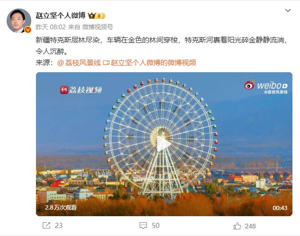The height and width of the screenshot is (236, 300).
Task: Click the 微博视频号 source link
Action: coord(97,27)
